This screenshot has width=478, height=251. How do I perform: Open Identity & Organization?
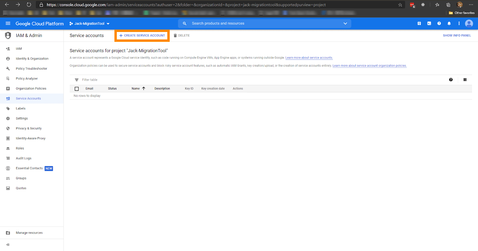point(32,59)
